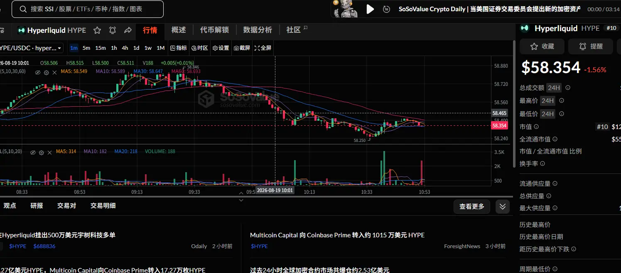
Task: Hide the VOL indicator using eye icon
Action: tap(33, 152)
